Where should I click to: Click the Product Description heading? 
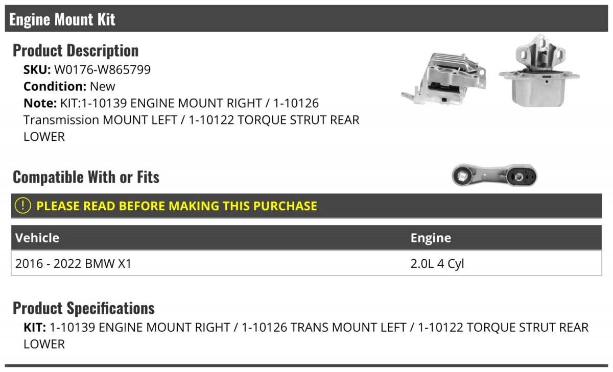(76, 51)
